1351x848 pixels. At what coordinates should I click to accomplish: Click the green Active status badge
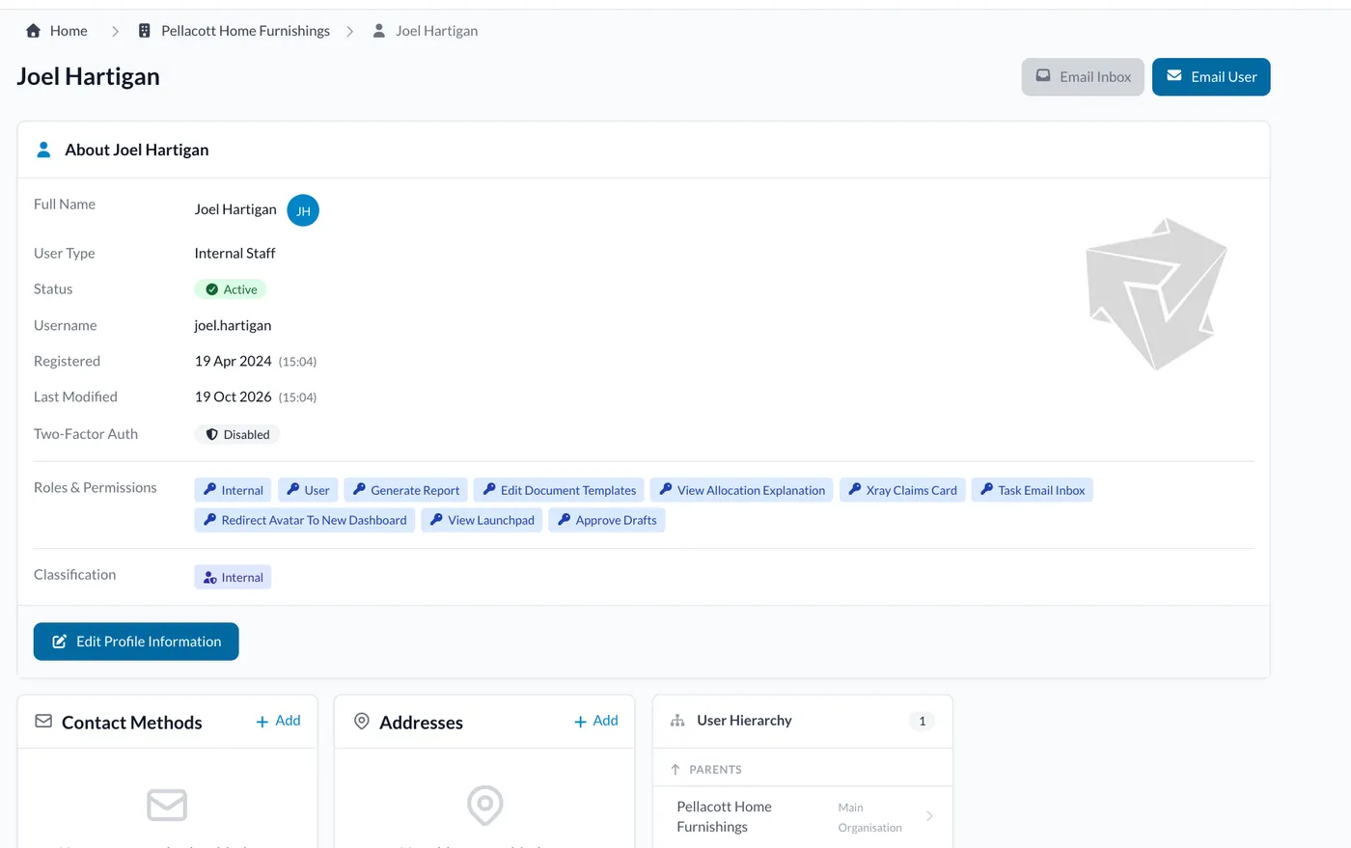231,289
